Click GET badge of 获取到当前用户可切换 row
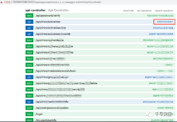This screenshot has height=122, width=177. click(x=29, y=102)
